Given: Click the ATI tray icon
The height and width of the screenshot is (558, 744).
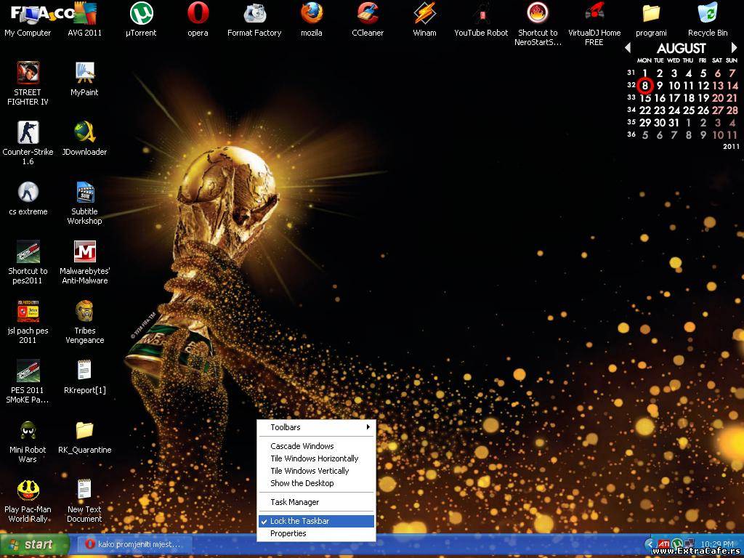Looking at the screenshot, I should 663,543.
